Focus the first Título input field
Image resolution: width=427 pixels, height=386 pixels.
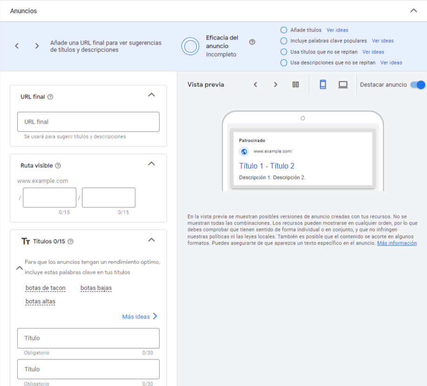[88, 338]
